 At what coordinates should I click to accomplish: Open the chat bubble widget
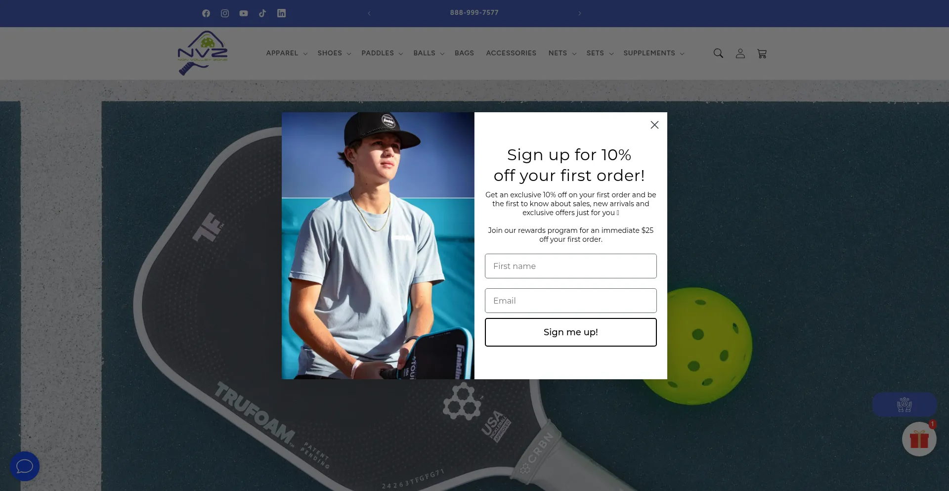[25, 466]
